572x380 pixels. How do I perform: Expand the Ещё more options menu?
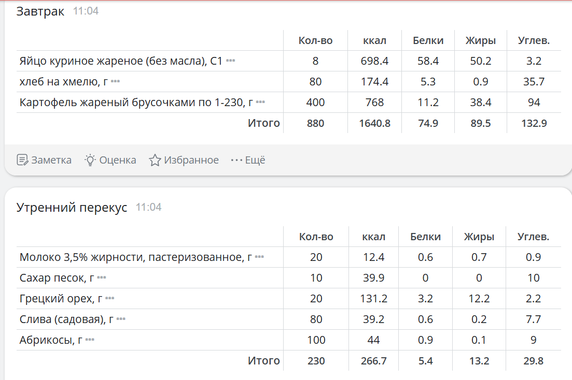click(248, 160)
